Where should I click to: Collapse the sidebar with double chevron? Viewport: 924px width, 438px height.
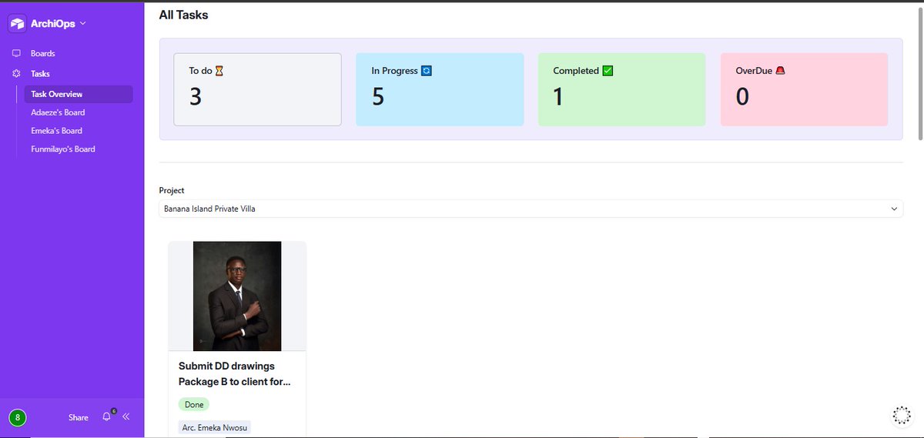126,416
